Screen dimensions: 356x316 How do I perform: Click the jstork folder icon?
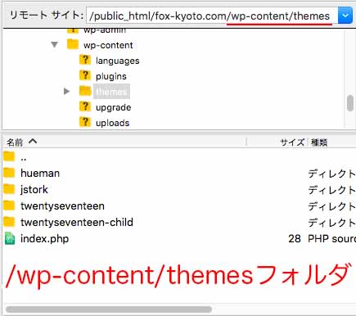(x=9, y=189)
